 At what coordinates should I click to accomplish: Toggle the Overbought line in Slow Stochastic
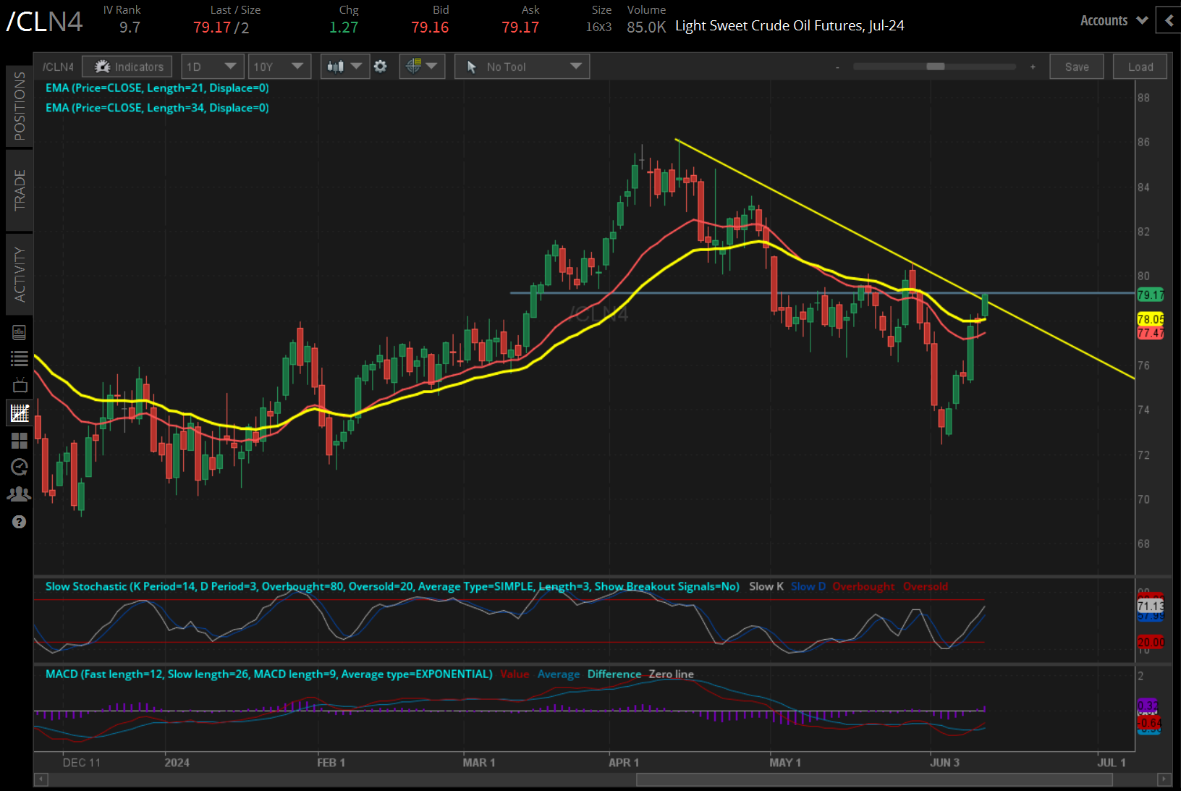point(863,586)
